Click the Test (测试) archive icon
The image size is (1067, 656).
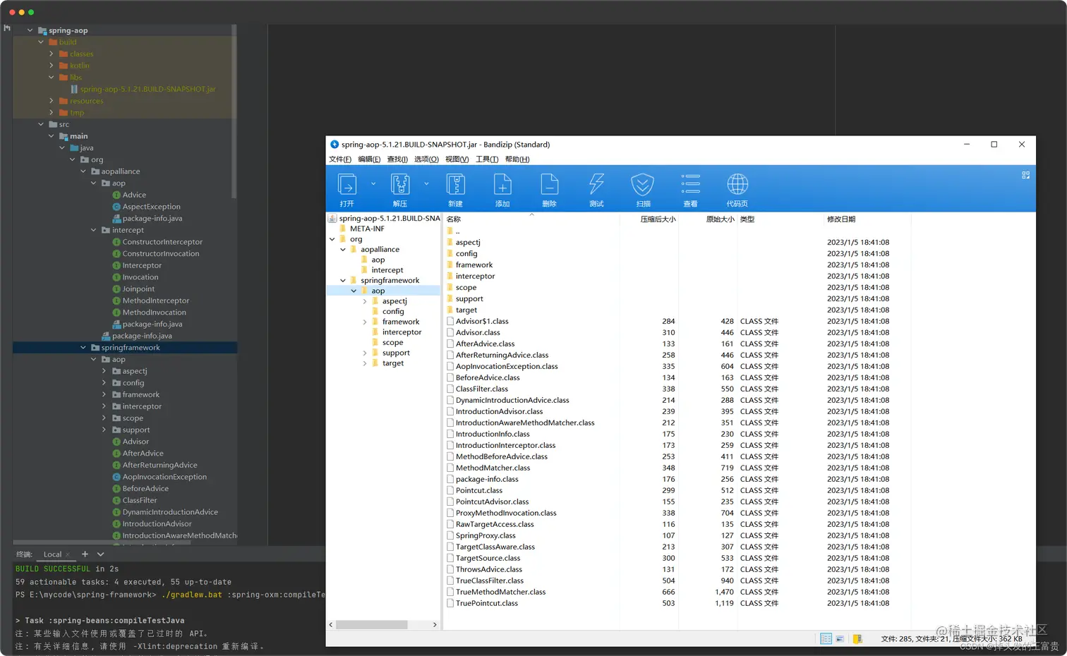tap(596, 184)
